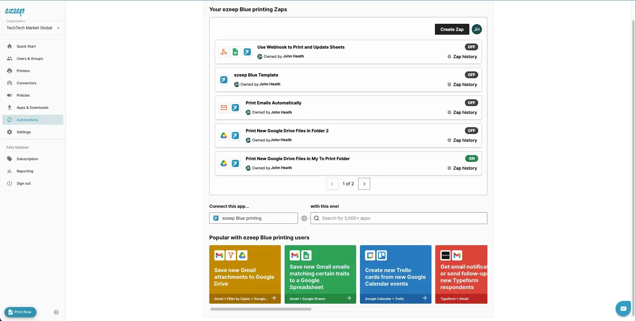
Task: Open the chat bubble in bottom corner
Action: 623,308
